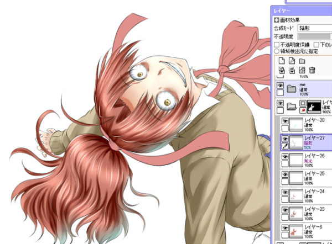Click the clear layer eraser icon
This screenshot has width=332, height=244.
[x=302, y=70]
